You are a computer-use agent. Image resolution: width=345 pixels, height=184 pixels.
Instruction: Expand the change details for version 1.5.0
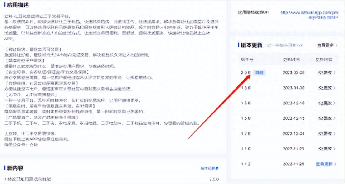point(324,118)
